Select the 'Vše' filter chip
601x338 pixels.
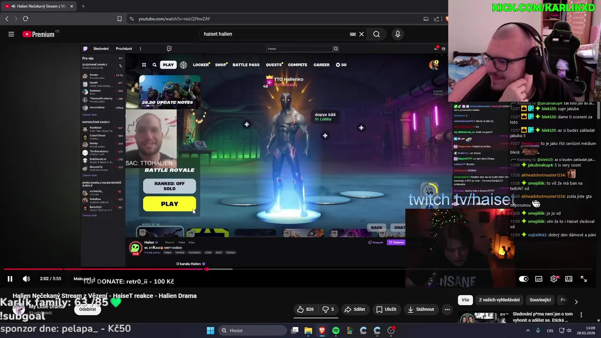coord(465,300)
